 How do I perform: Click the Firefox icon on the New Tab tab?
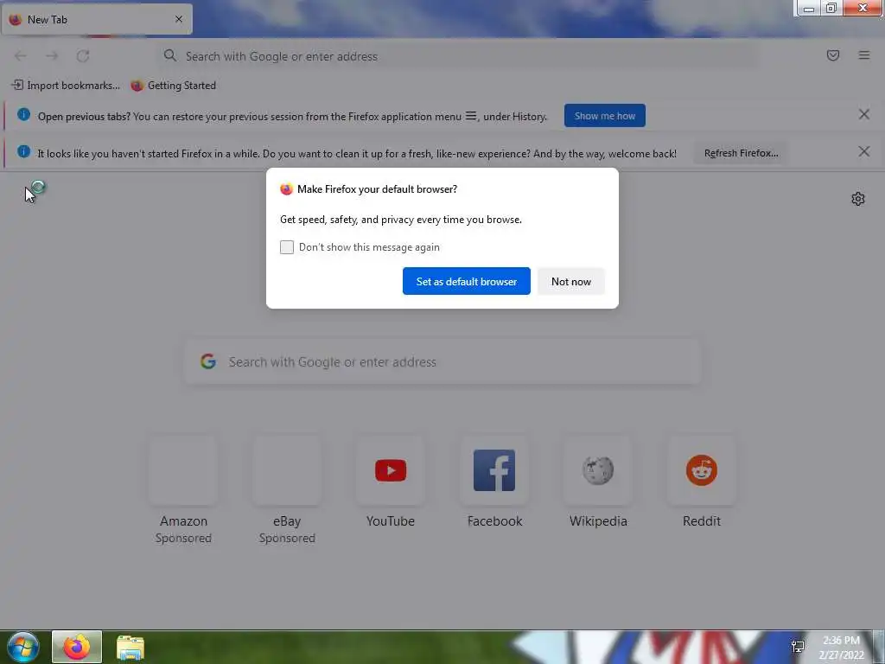(16, 19)
